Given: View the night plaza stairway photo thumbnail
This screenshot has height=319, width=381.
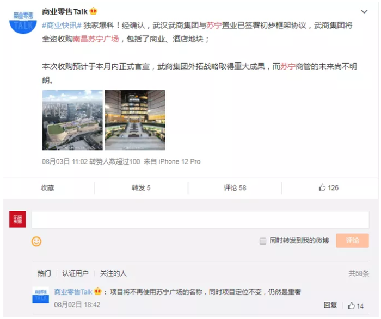Looking at the screenshot, I should point(135,120).
